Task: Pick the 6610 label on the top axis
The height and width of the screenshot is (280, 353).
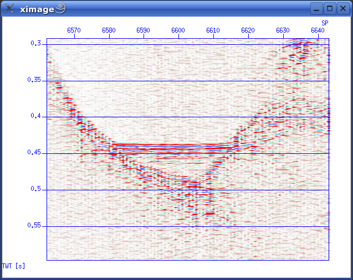Action: tap(213, 30)
